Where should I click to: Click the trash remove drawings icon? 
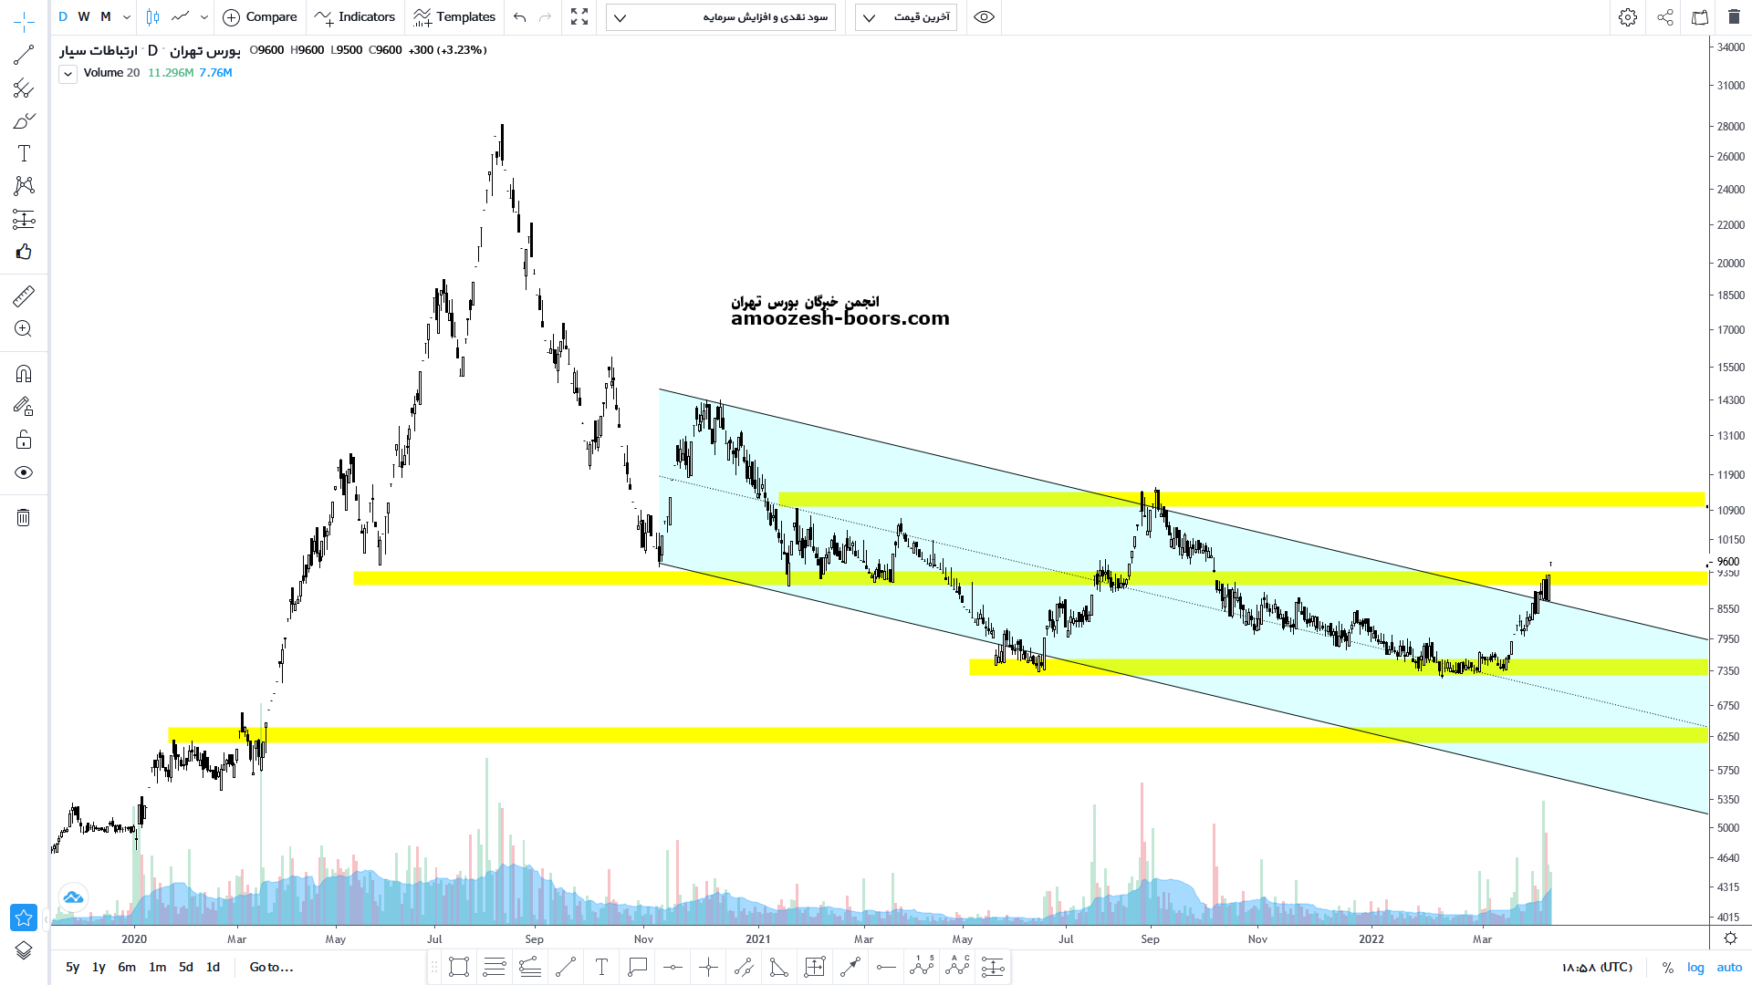coord(24,518)
